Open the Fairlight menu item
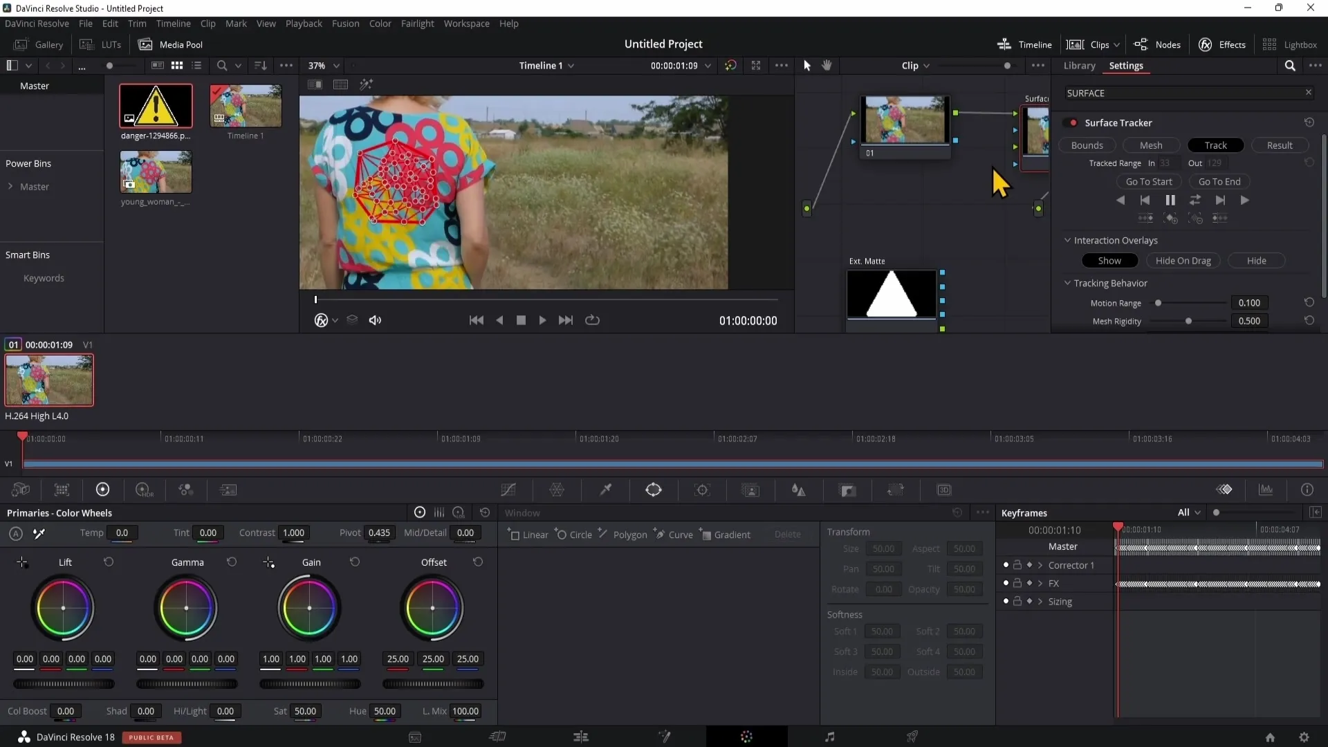Image resolution: width=1328 pixels, height=747 pixels. 418,24
